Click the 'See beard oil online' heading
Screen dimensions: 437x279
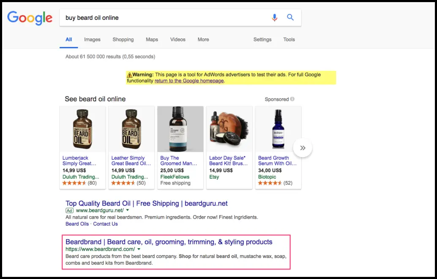(96, 99)
